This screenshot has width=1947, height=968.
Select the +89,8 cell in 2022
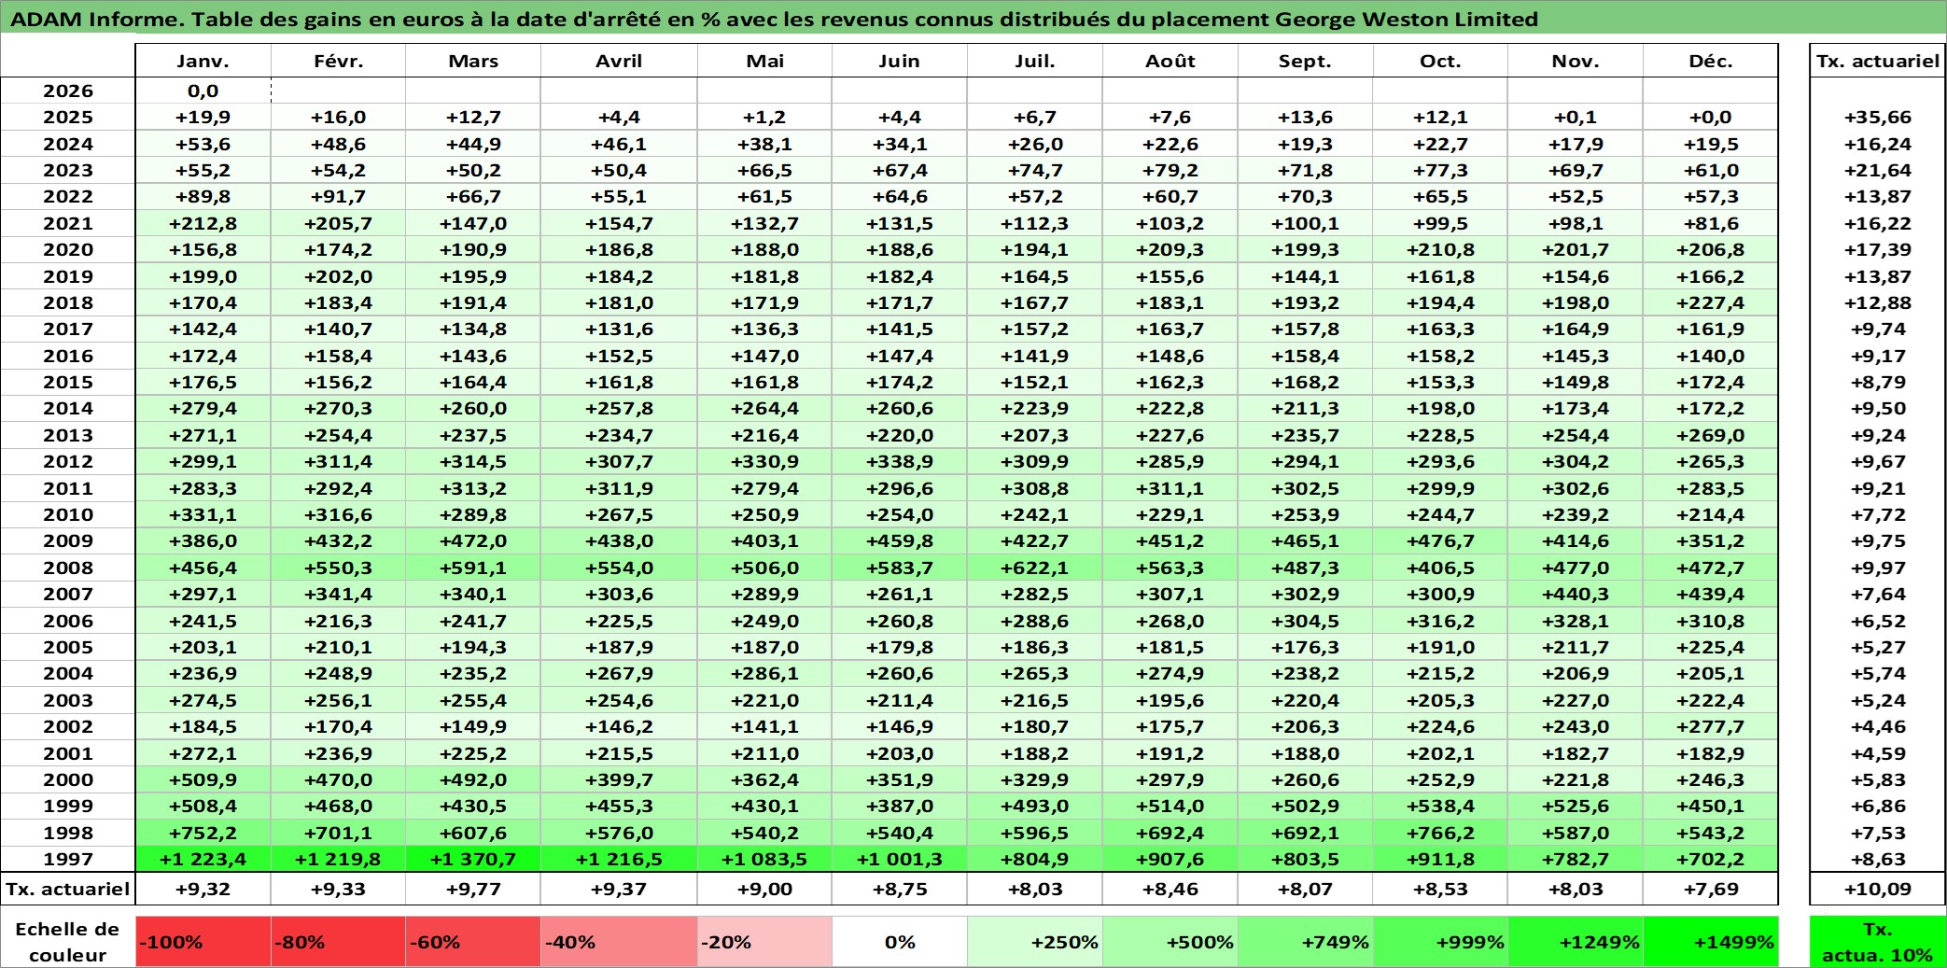click(203, 196)
